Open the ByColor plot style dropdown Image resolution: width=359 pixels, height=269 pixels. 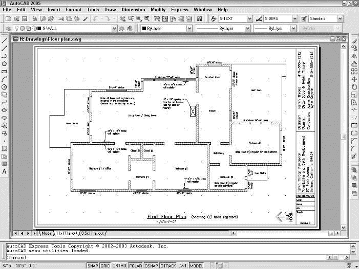pos(337,29)
